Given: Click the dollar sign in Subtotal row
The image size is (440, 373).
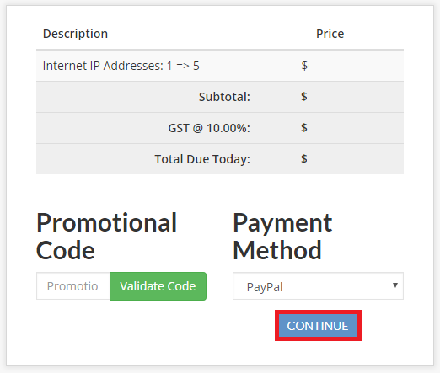Looking at the screenshot, I should pyautogui.click(x=304, y=97).
